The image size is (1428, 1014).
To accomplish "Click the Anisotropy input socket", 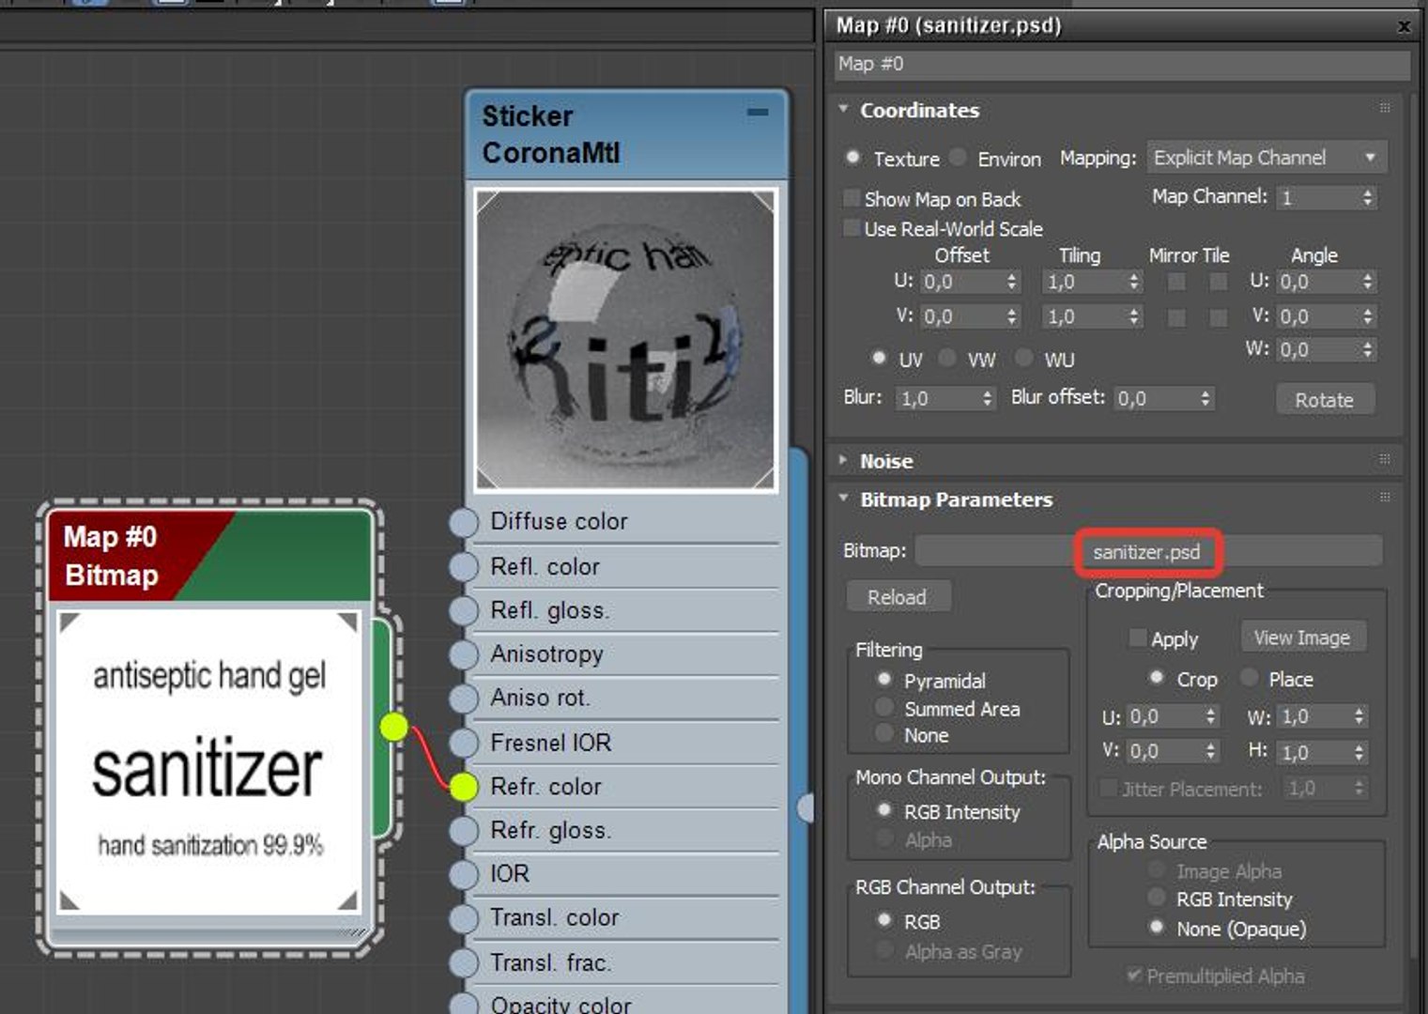I will [x=464, y=654].
